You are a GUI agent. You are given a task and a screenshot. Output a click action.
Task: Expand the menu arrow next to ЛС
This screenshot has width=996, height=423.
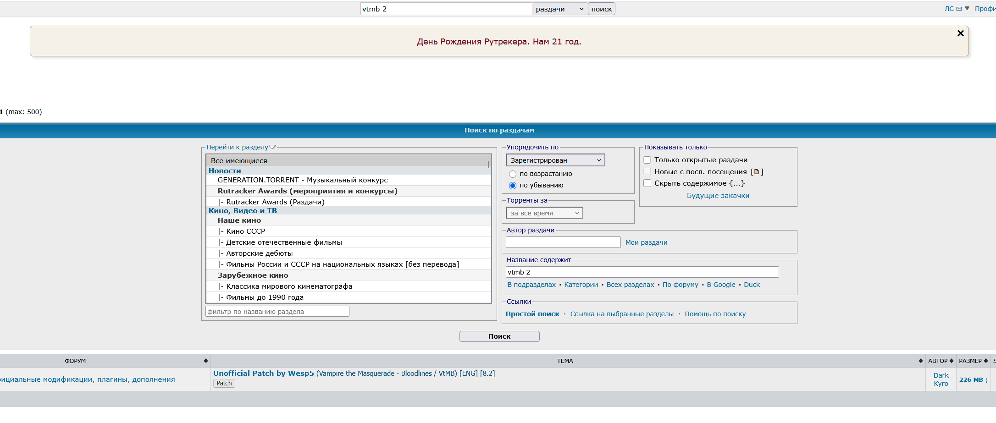967,8
